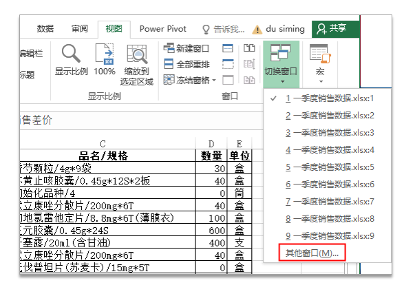
Task: Arrange all windows with 全部重排
Action: (187, 64)
